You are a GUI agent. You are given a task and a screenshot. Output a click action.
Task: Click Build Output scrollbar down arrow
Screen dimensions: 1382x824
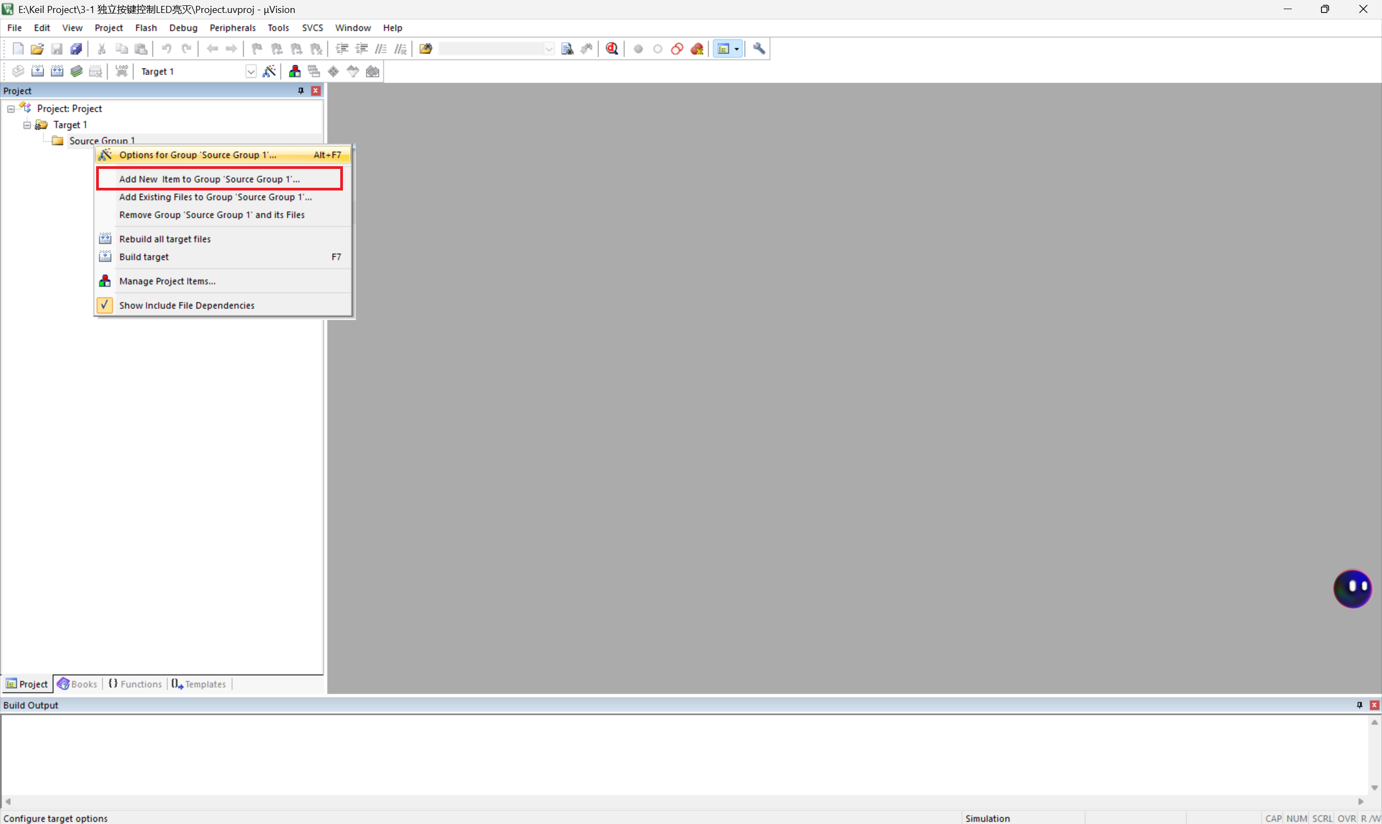pos(1374,787)
